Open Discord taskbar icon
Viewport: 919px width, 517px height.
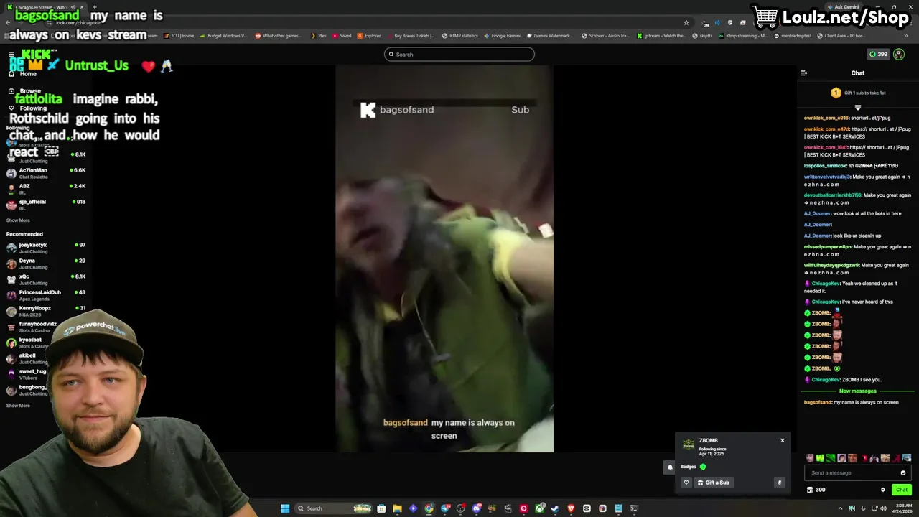[476, 508]
